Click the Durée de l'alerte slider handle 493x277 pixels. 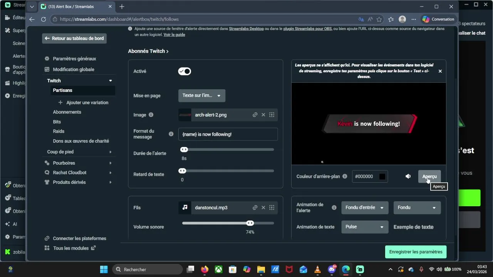click(x=184, y=150)
